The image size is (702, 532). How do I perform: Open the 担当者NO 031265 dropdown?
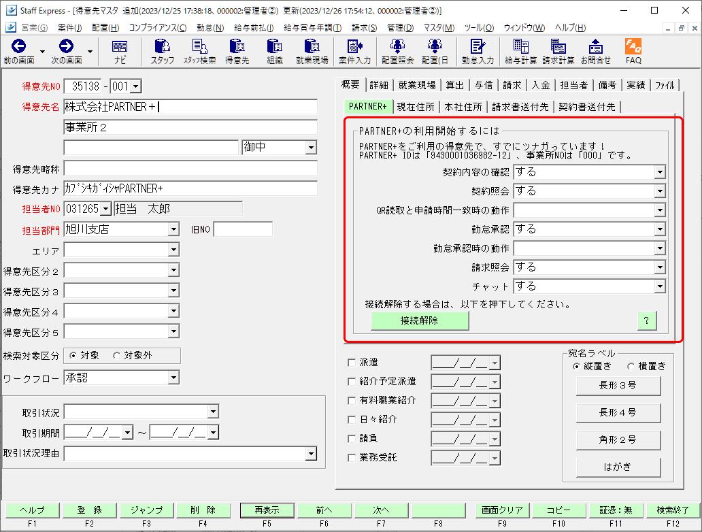coord(105,209)
